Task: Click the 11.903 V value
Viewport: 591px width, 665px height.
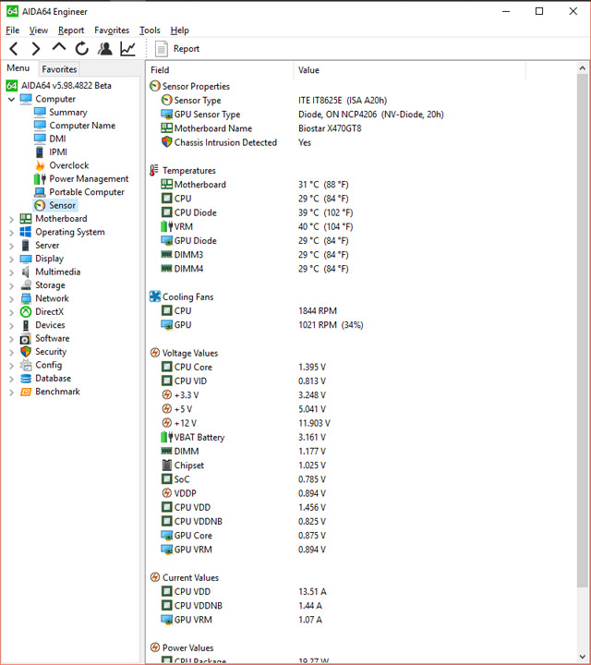Action: (314, 423)
